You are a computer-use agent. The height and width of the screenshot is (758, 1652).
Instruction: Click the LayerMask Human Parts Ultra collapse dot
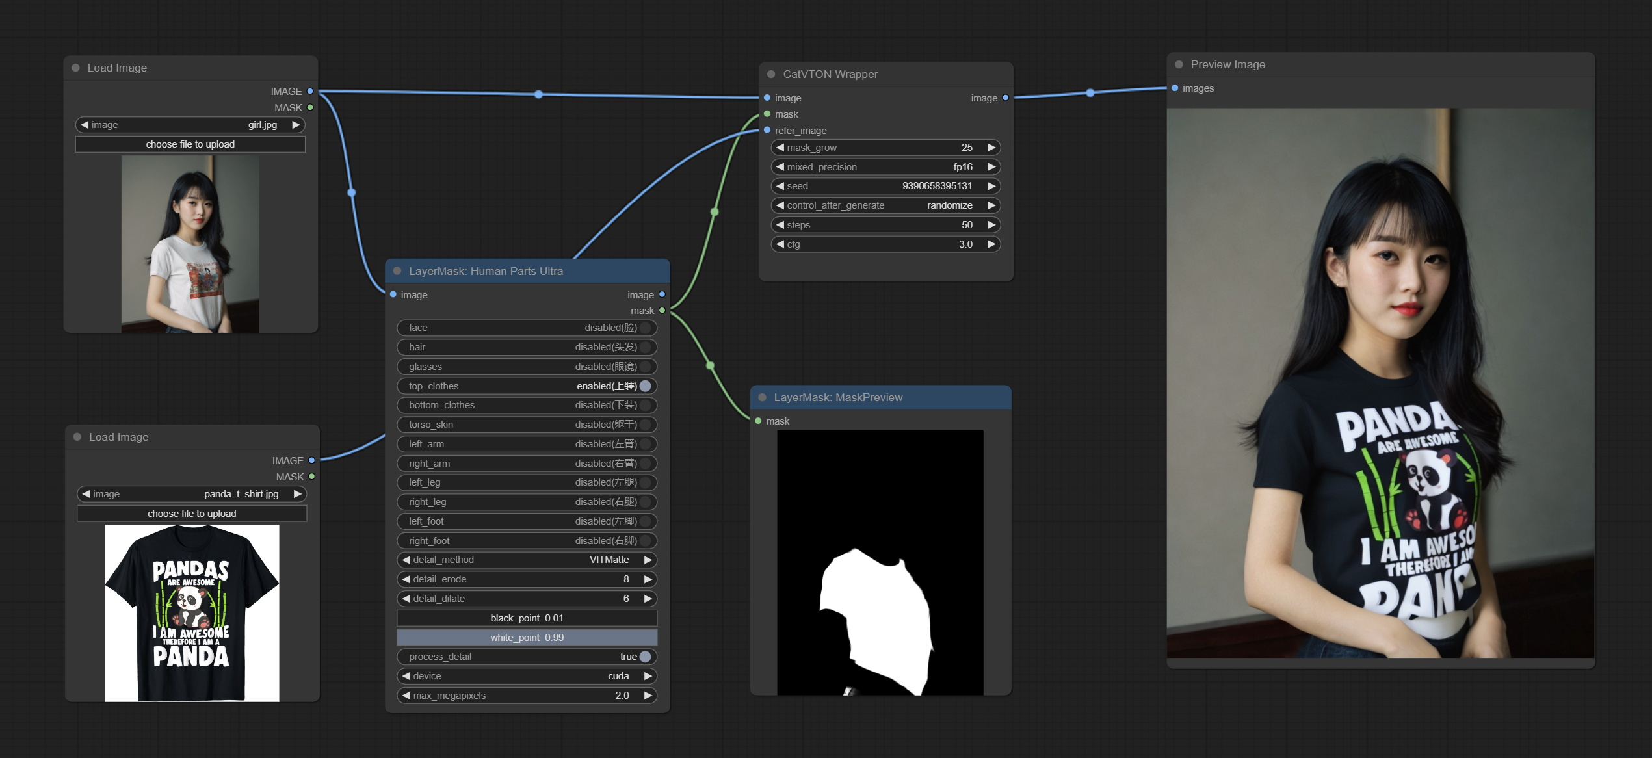[x=397, y=271]
